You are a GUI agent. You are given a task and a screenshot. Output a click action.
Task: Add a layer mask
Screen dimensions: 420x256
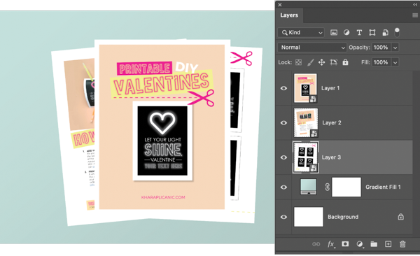pyautogui.click(x=345, y=243)
